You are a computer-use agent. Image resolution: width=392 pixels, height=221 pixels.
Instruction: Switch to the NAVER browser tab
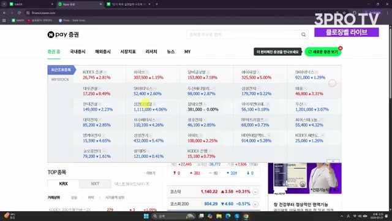(31, 4)
